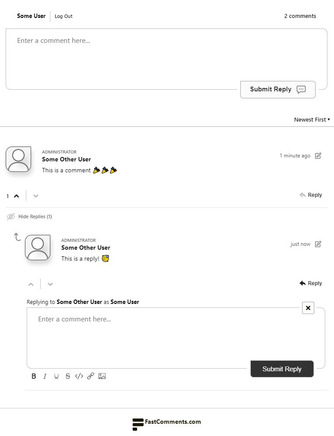Image resolution: width=334 pixels, height=436 pixels.
Task: Open the FastComments.com footer link
Action: 167,422
